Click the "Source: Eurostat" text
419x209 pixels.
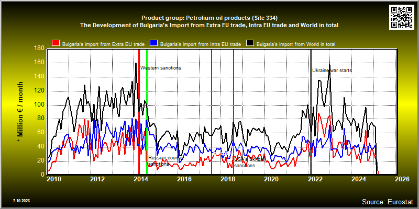[387, 201]
